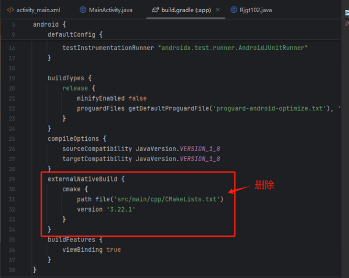
Task: Click the class icon on MainActivity.java tab
Action: click(x=83, y=10)
